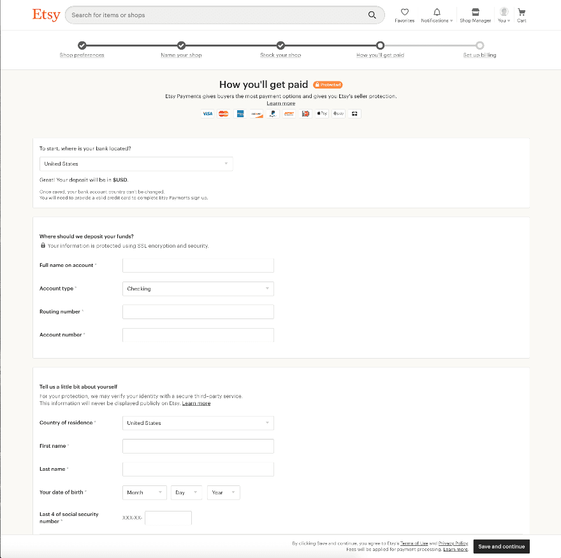This screenshot has width=561, height=558.
Task: Click the Etsy logo
Action: (x=46, y=15)
